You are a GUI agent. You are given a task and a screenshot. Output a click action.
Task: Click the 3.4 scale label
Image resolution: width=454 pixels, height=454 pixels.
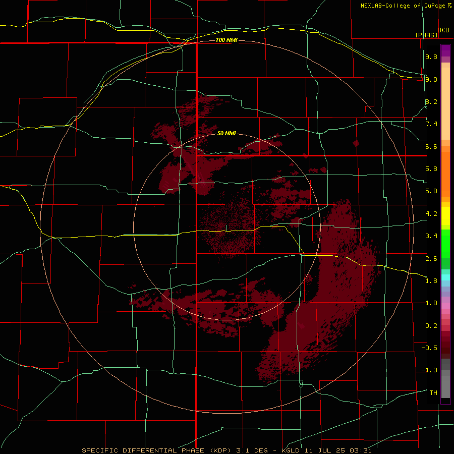coord(431,236)
